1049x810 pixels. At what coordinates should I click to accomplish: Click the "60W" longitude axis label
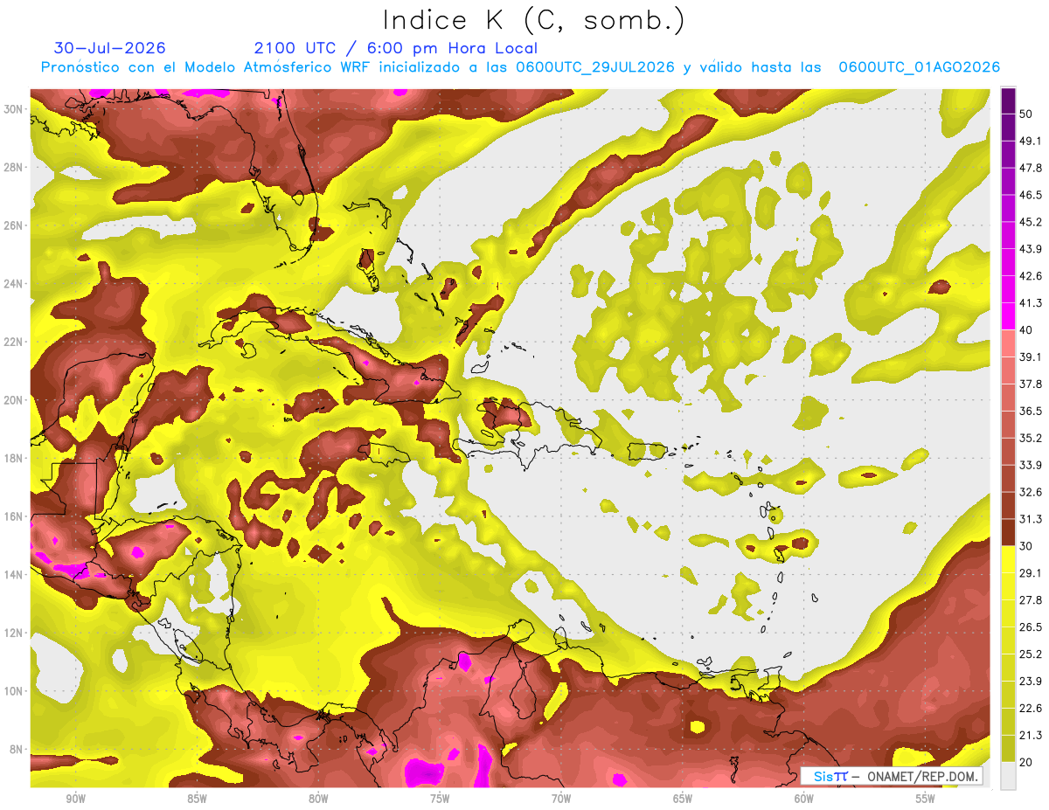coord(804,799)
